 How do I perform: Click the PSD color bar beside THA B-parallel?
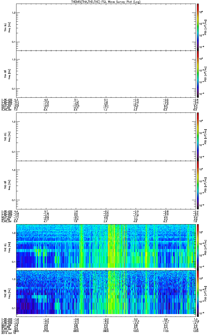point(198,74)
